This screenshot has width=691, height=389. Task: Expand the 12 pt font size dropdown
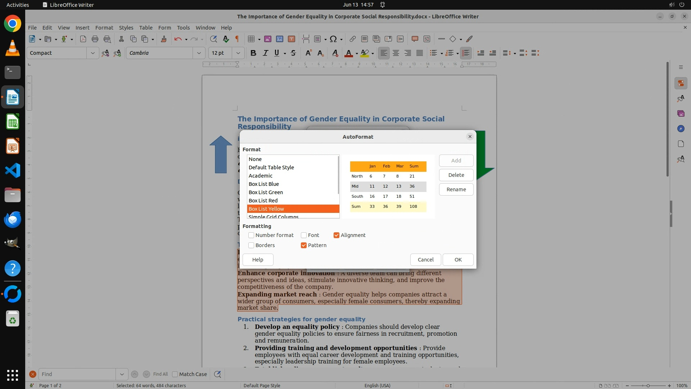(x=238, y=53)
